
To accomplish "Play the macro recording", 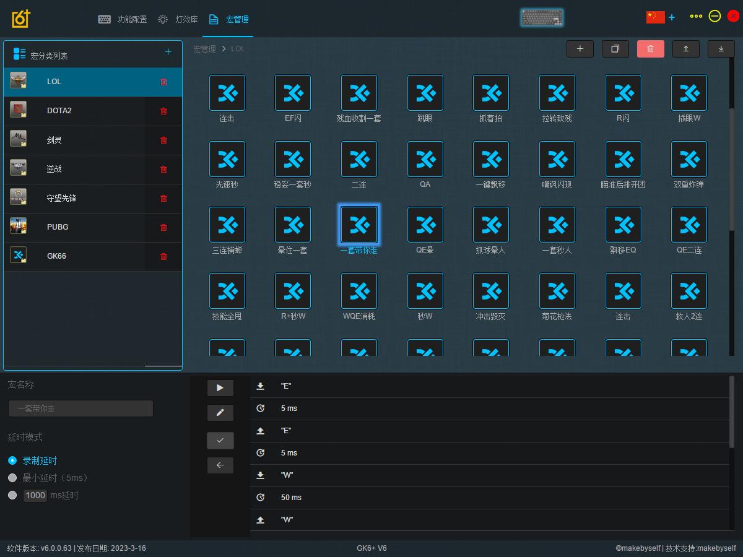I will click(220, 388).
